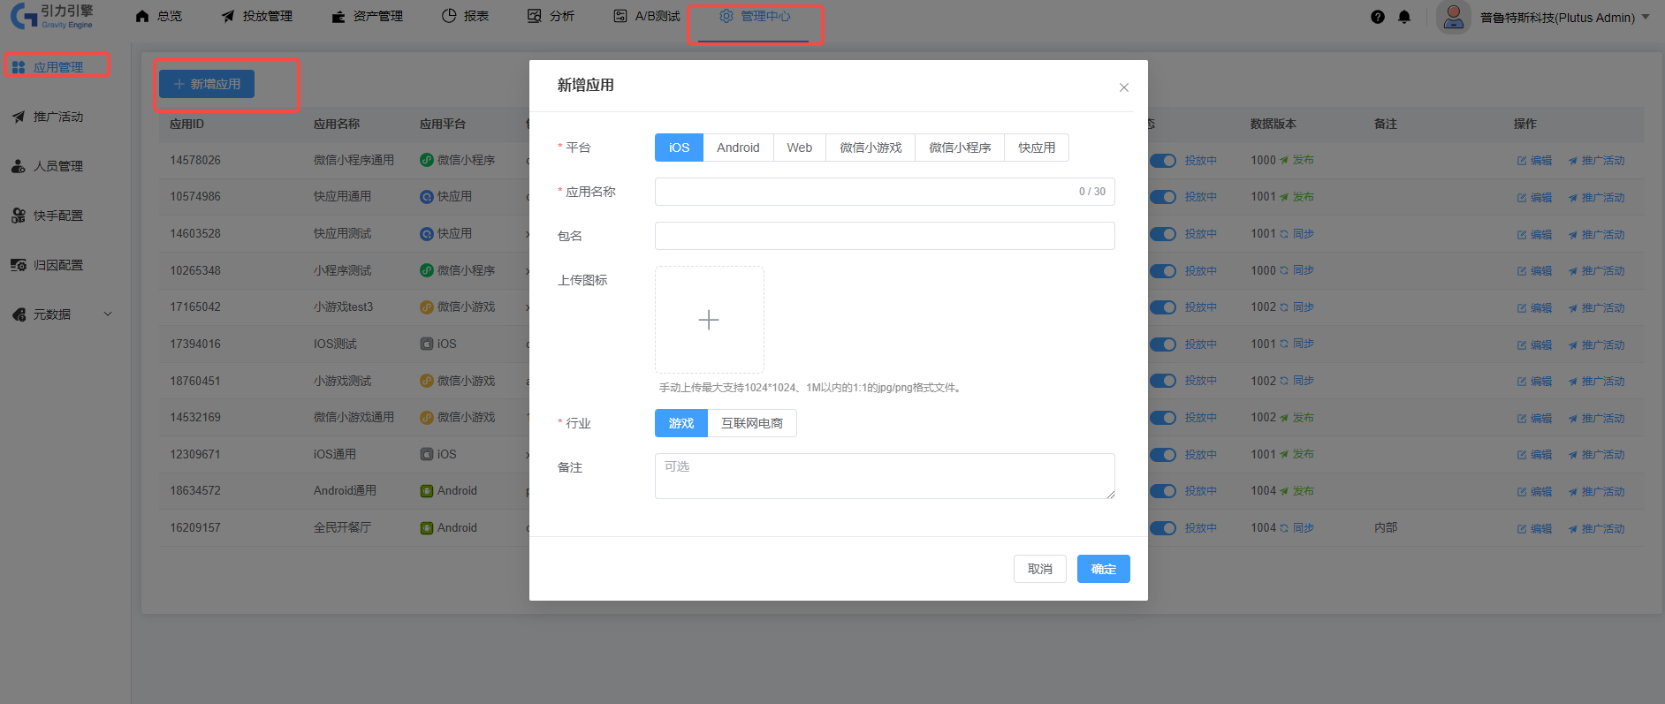Toggle status switch for app 14578026
1665x704 pixels.
click(1163, 161)
